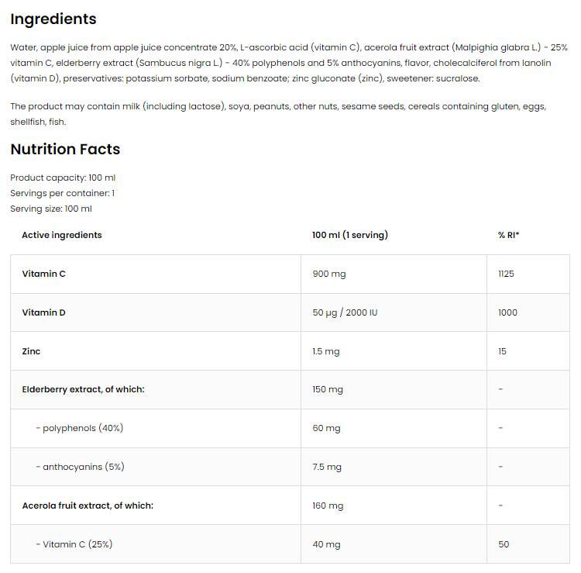Click the Serving size: 100 ml line
The image size is (581, 573).
(x=51, y=209)
